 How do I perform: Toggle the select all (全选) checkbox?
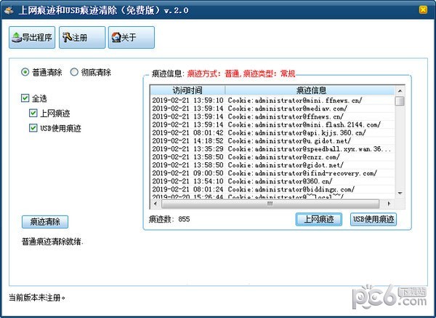25,98
